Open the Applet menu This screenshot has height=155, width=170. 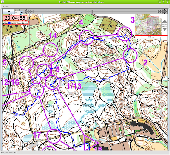pos(6,6)
